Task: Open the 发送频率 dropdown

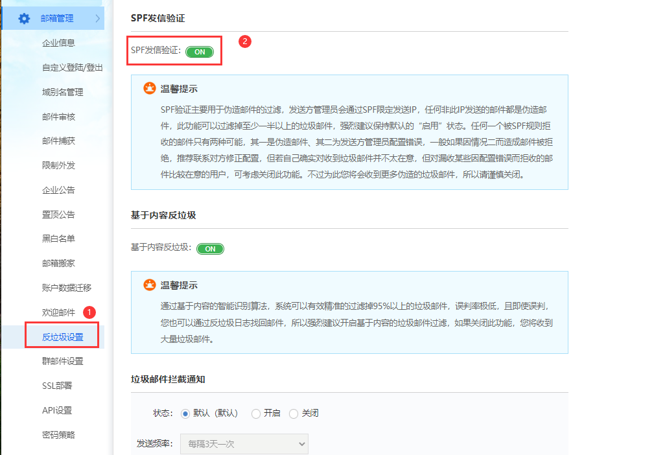Action: [x=244, y=444]
